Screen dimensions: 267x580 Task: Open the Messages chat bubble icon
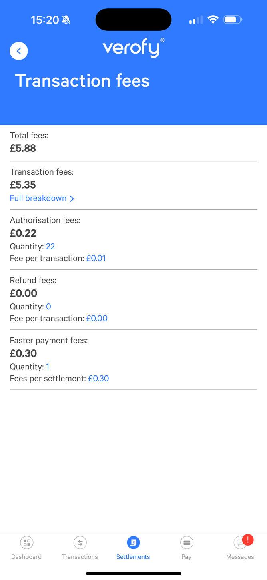[x=240, y=543]
